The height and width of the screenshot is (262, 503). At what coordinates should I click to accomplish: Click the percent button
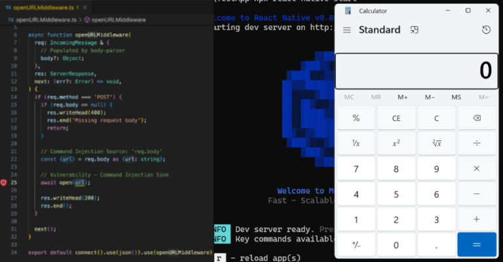point(356,118)
